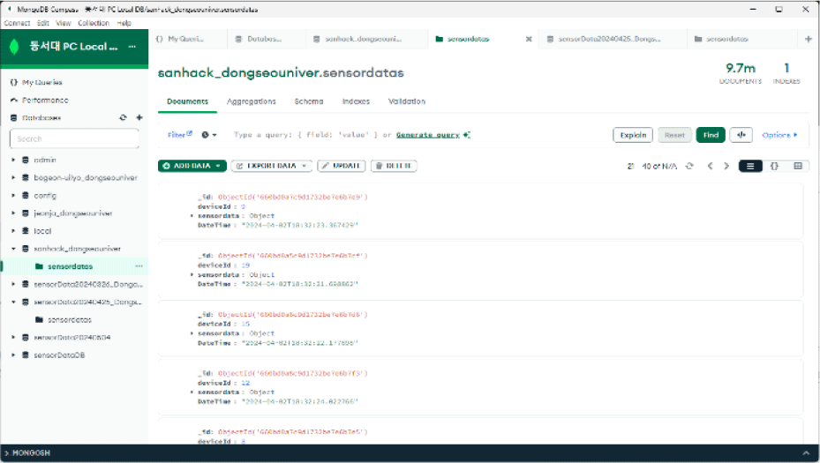
Task: Select the Schema sub-tab
Action: tap(309, 101)
